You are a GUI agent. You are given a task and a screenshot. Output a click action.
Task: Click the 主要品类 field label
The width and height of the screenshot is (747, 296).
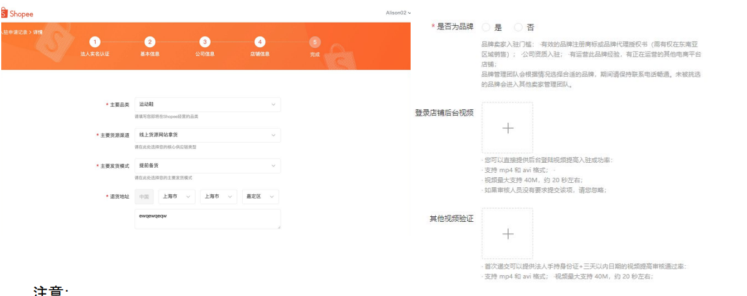pyautogui.click(x=119, y=105)
